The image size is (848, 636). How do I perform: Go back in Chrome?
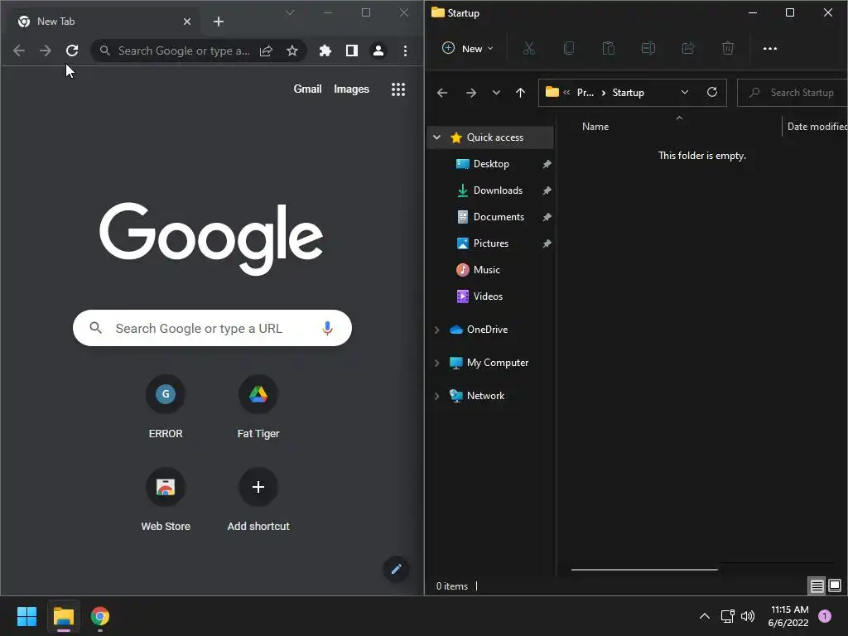pos(19,51)
